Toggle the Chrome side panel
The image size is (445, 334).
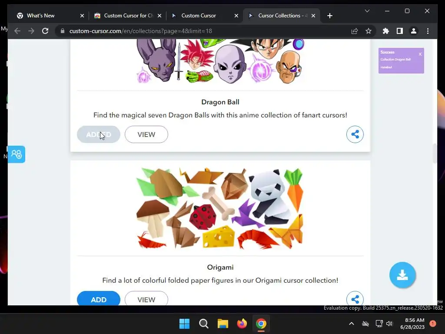click(x=400, y=31)
